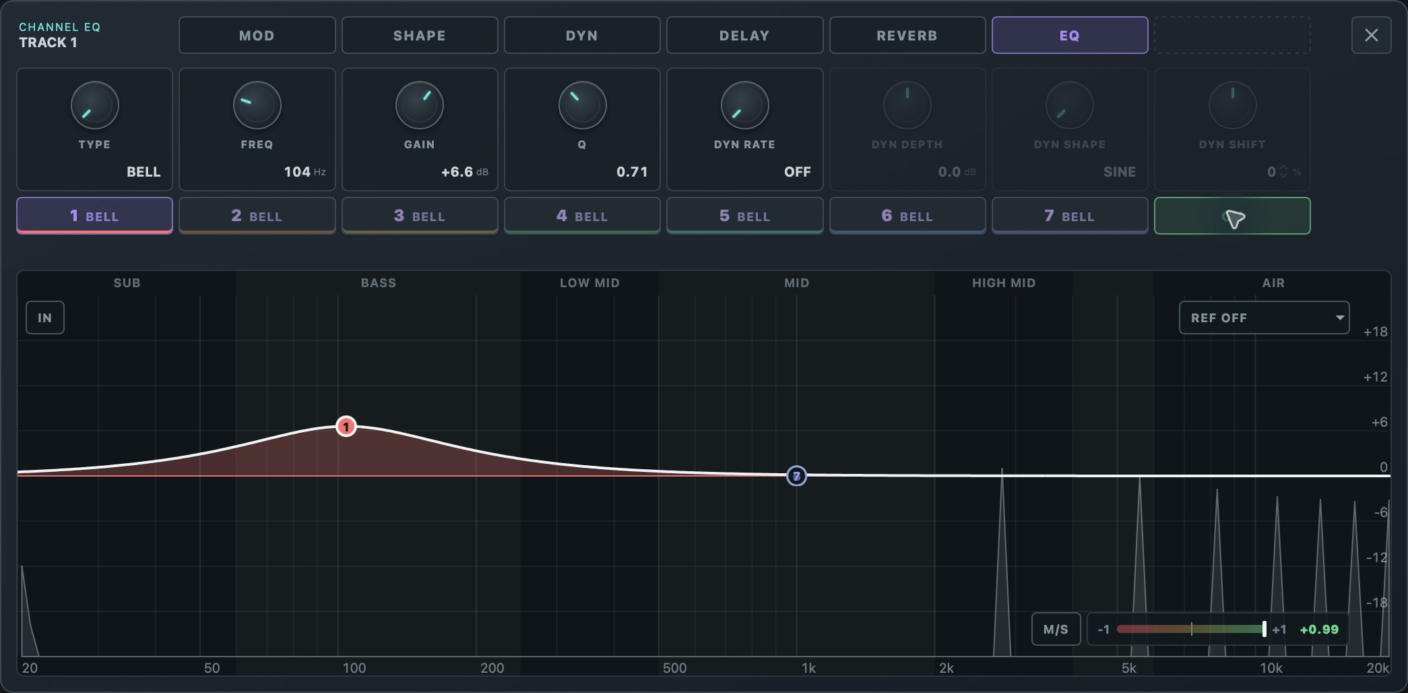This screenshot has width=1408, height=693.
Task: Click the SINE dyn shape value
Action: tap(1120, 172)
